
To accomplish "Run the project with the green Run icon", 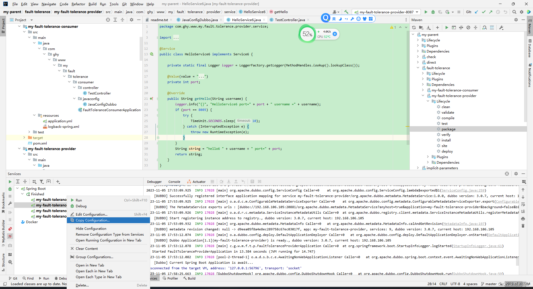I will (426, 12).
